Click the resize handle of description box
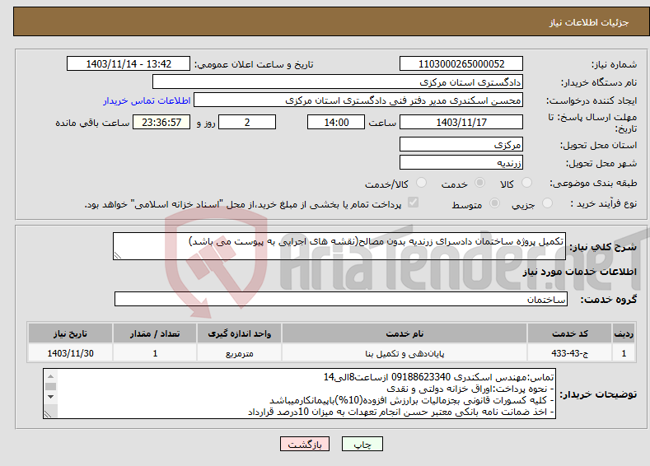The height and width of the screenshot is (466, 650). pos(118,255)
